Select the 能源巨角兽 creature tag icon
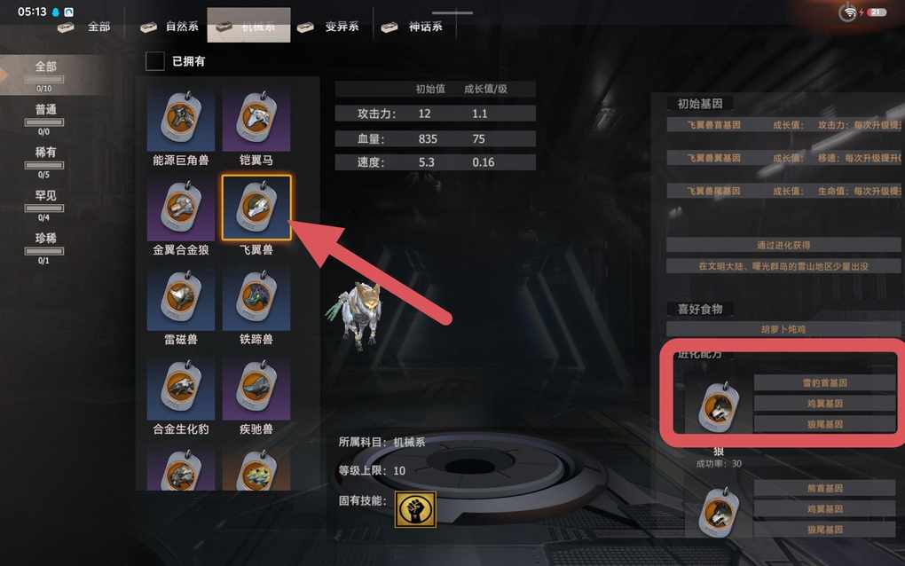The width and height of the screenshot is (905, 566). [181, 119]
